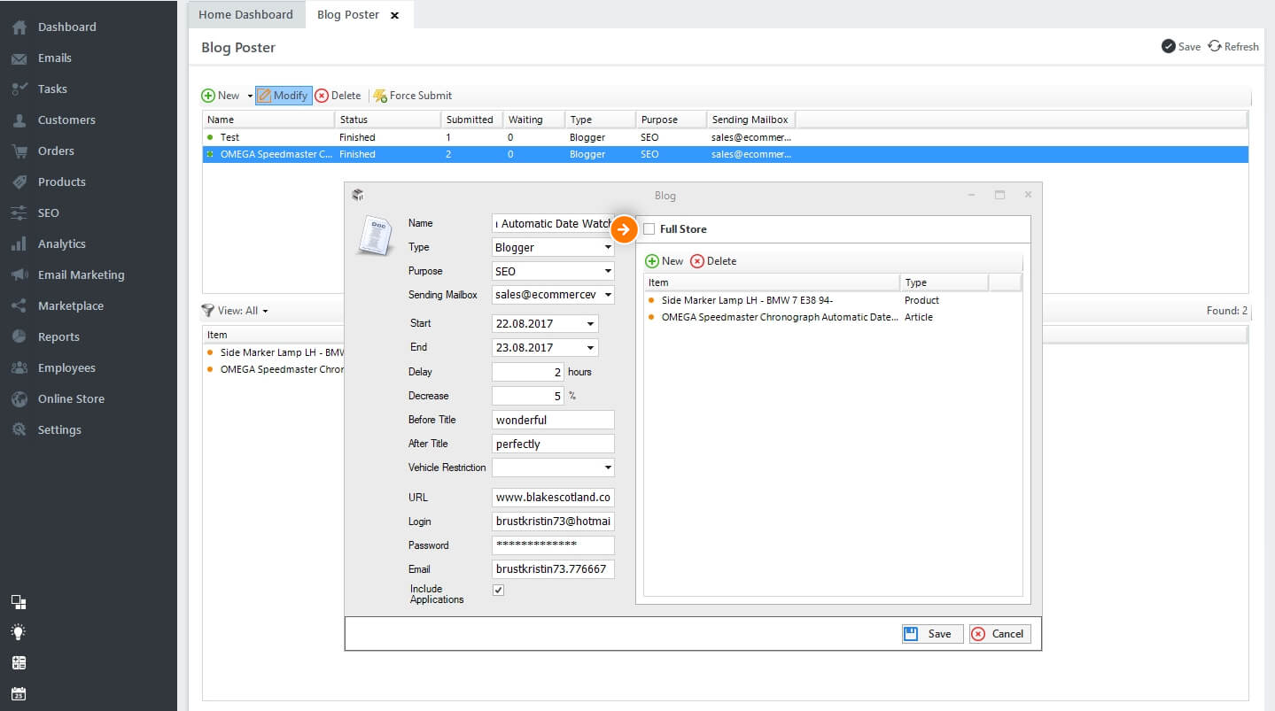The image size is (1275, 711).
Task: Click the Force Submit toolbar button
Action: [x=413, y=96]
